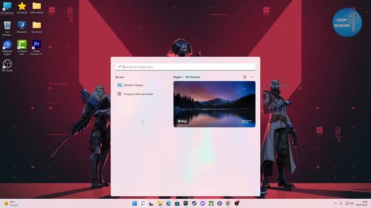Click the microphone icon in system tray
This screenshot has height=208, width=371.
click(x=341, y=203)
